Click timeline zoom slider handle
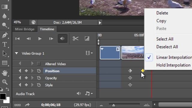This screenshot has width=192, height=108. click(x=113, y=105)
